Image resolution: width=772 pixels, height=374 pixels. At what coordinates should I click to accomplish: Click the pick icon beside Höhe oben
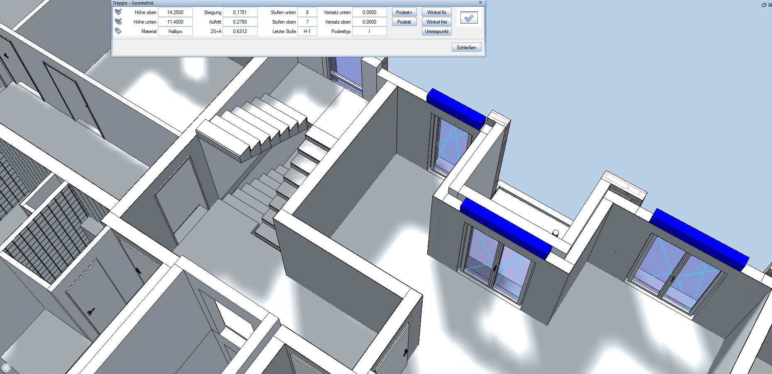coord(118,12)
